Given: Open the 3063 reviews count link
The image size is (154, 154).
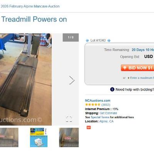Looking at the screenshot, I should click(106, 105).
